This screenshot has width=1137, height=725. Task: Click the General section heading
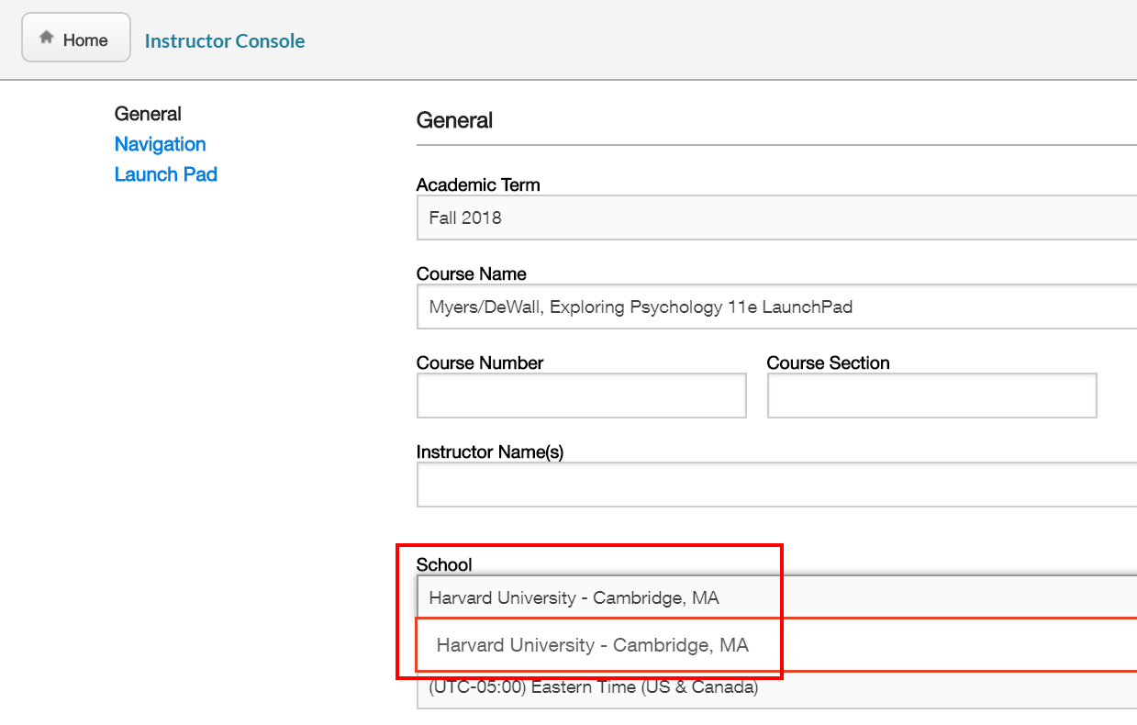pyautogui.click(x=454, y=120)
